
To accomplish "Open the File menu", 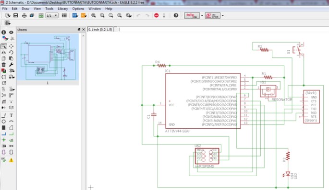I will click(x=5, y=9).
